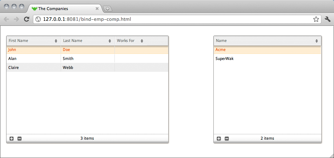Select the SuperWak company row

pyautogui.click(x=267, y=59)
